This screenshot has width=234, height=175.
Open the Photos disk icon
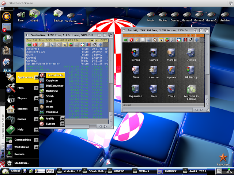(163, 17)
